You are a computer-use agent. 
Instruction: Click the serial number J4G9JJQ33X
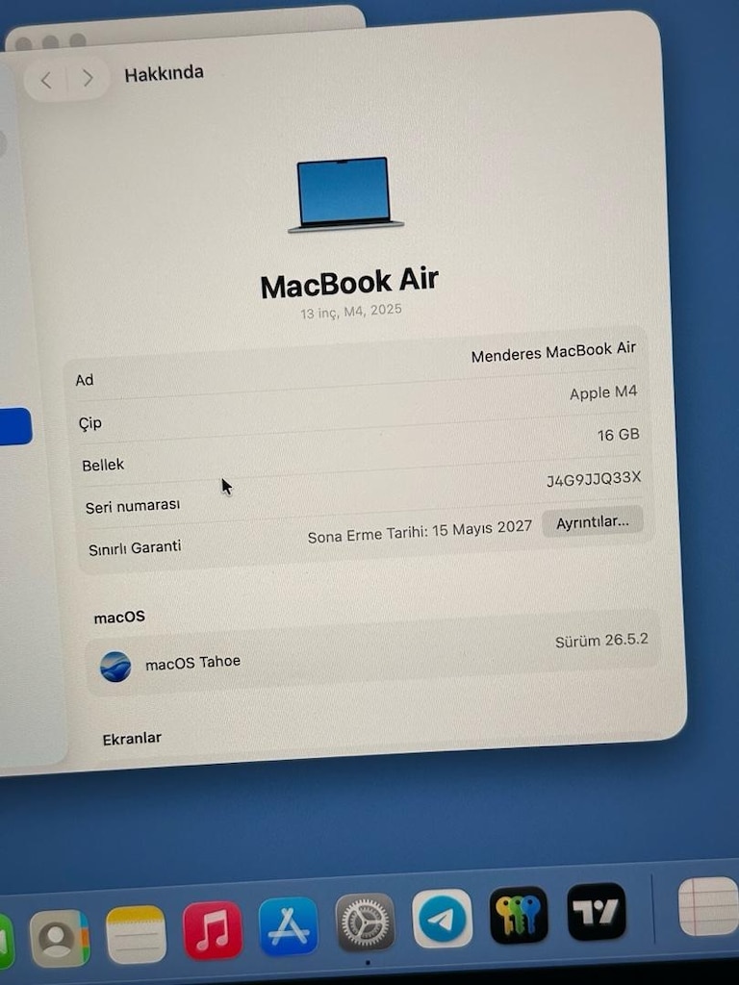[x=593, y=479]
